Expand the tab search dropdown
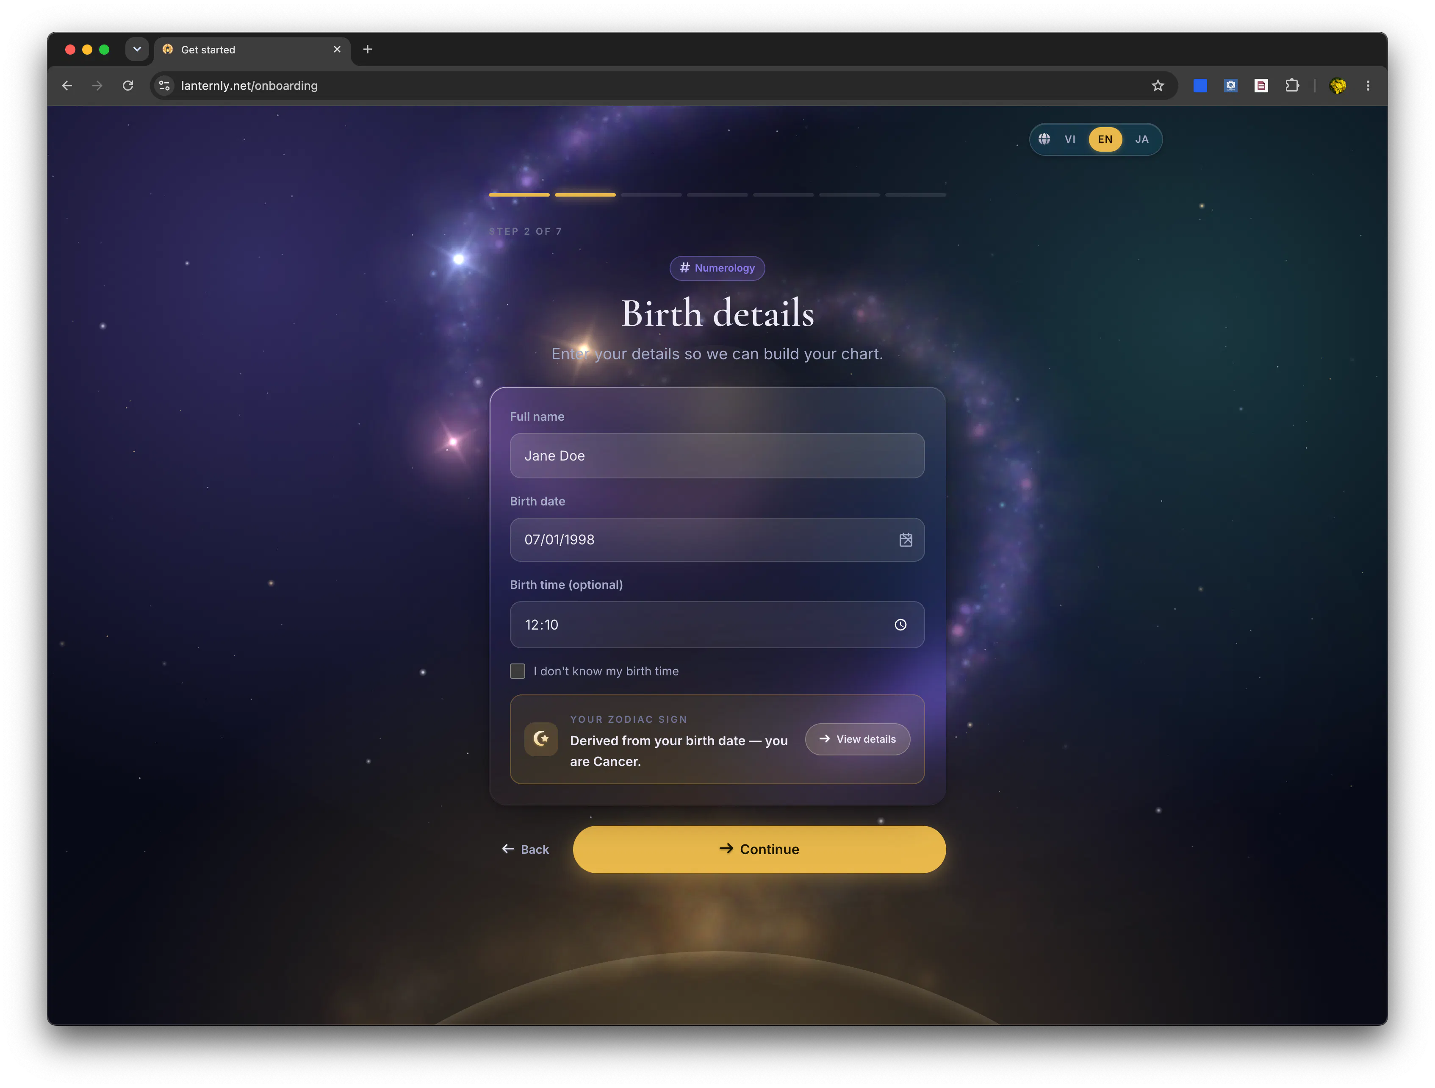 [137, 49]
